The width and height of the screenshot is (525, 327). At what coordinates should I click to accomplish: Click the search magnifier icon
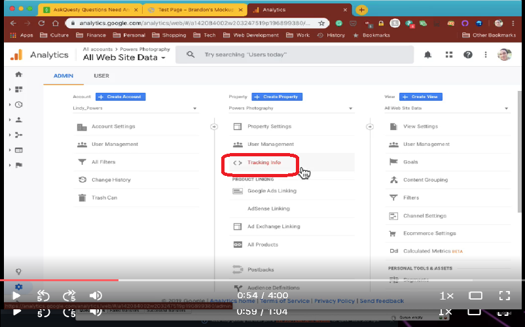click(x=190, y=54)
